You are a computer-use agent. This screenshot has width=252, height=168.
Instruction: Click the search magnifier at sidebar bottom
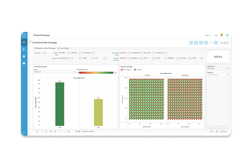pos(24,132)
